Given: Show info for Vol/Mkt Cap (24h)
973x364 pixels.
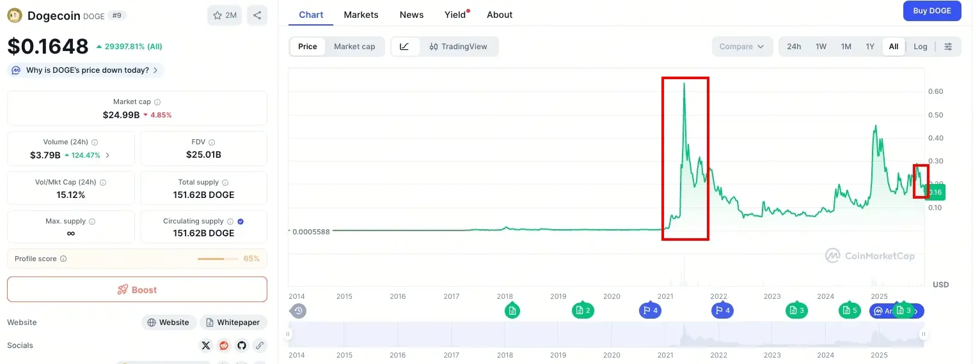Looking at the screenshot, I should [x=103, y=183].
